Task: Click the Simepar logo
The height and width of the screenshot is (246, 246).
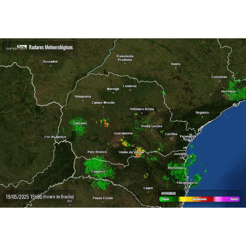Action: [17, 47]
